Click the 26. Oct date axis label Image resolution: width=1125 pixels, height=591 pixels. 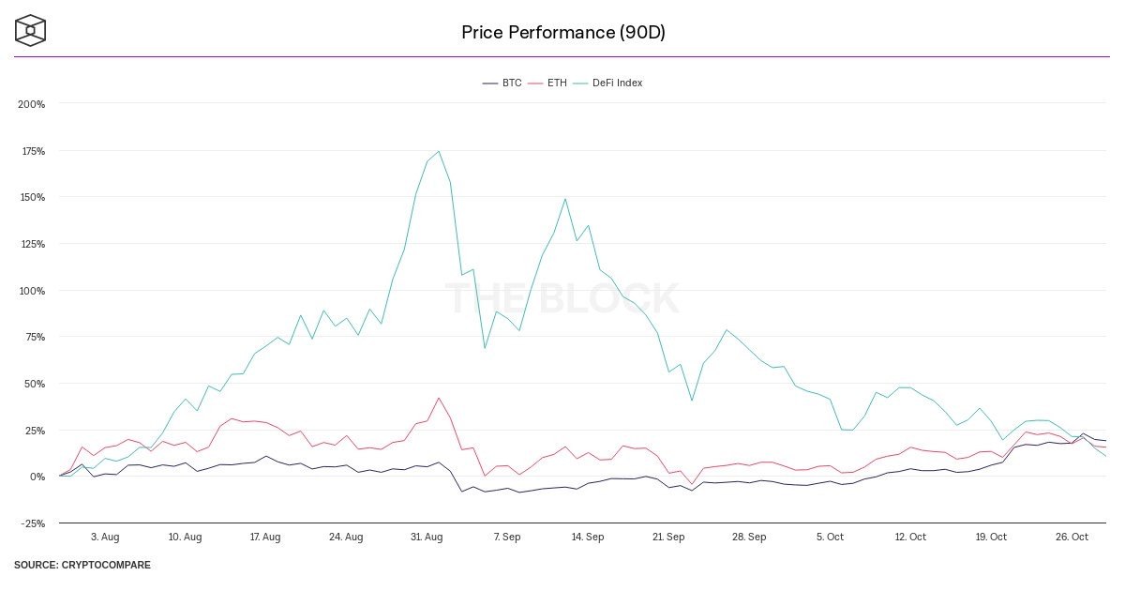tap(1072, 537)
